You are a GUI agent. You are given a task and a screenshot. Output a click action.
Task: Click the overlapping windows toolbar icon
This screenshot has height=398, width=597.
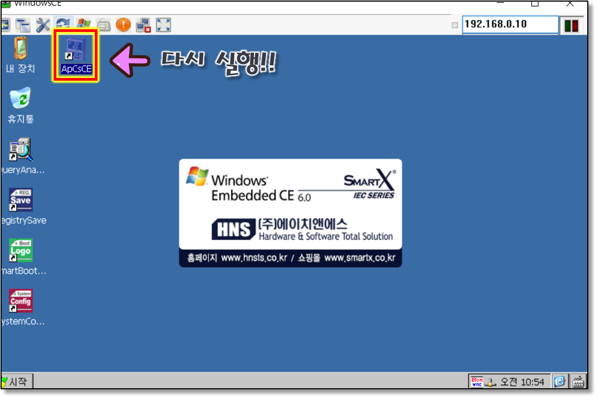click(23, 24)
